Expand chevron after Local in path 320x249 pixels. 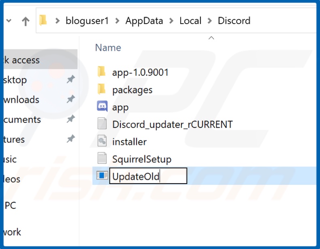click(209, 21)
